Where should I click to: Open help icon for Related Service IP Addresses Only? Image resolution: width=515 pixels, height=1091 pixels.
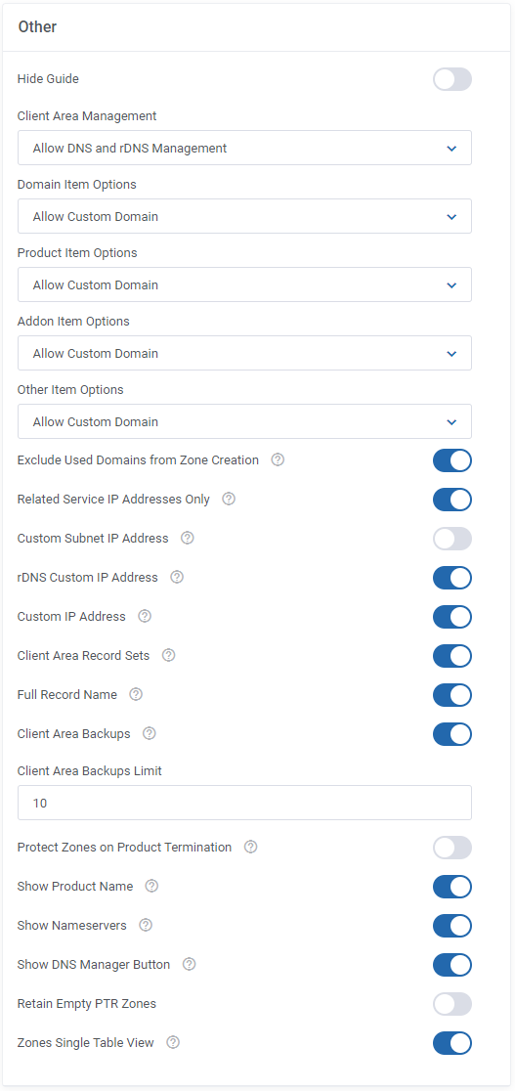click(229, 499)
